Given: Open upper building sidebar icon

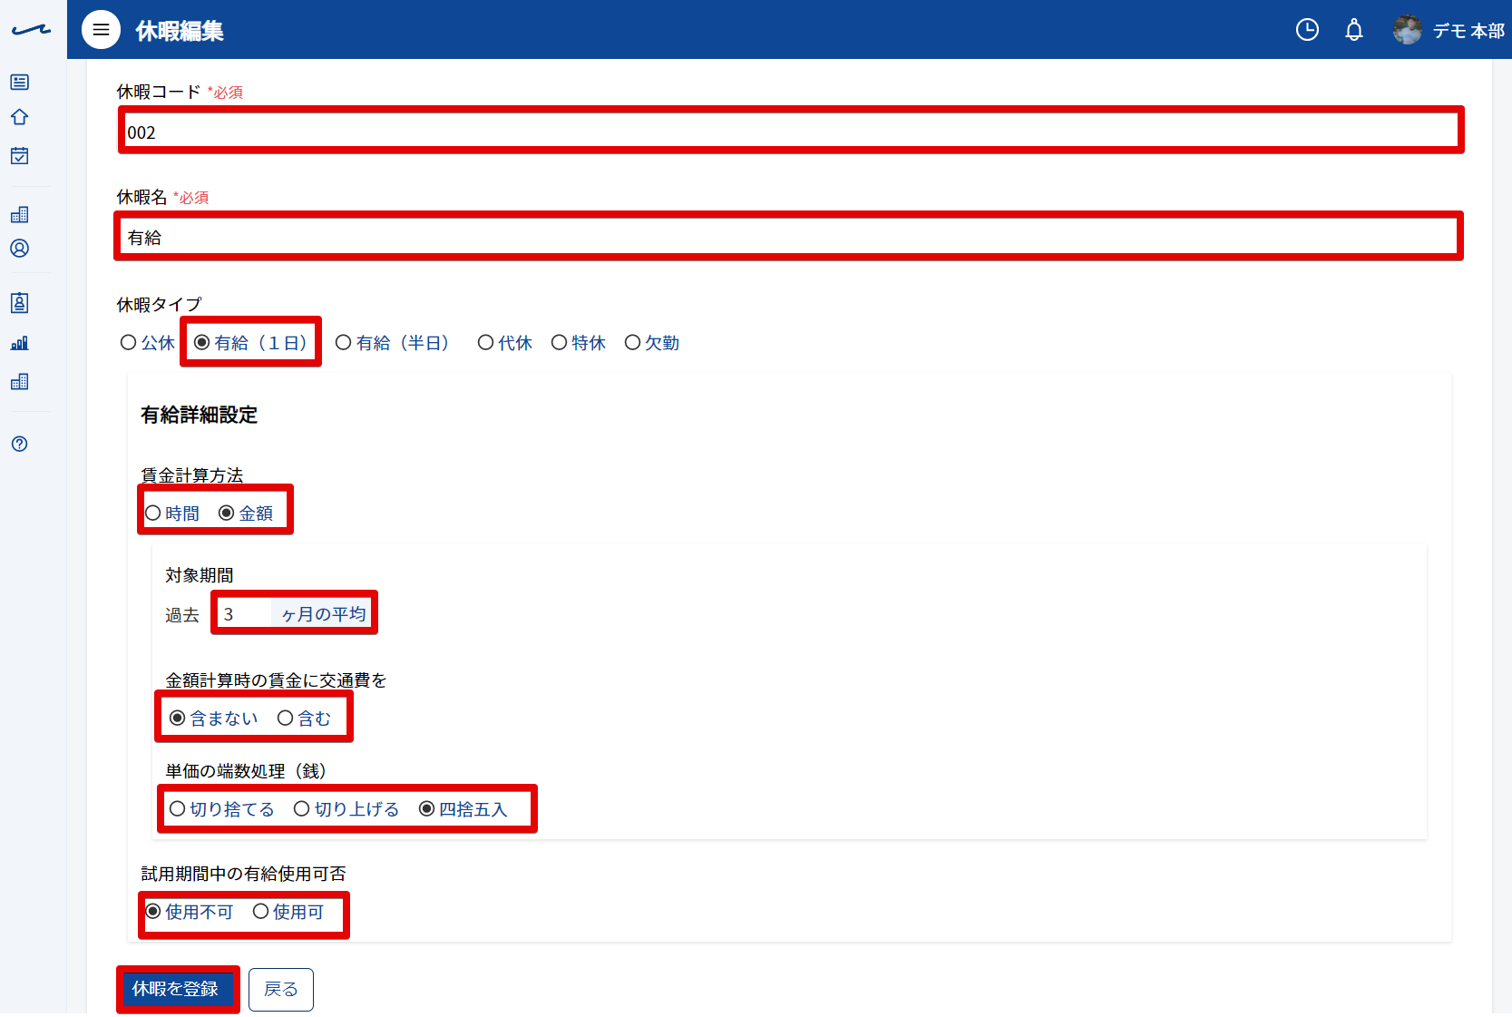Looking at the screenshot, I should tap(19, 214).
